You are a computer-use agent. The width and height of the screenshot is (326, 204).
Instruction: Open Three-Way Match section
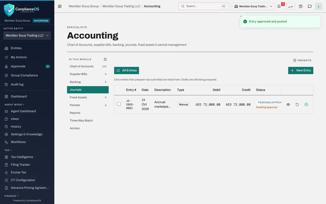(x=88, y=121)
